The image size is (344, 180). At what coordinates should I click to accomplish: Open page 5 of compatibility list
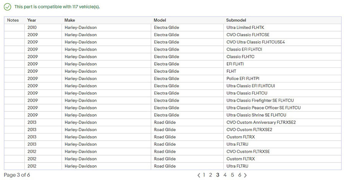coord(232,175)
